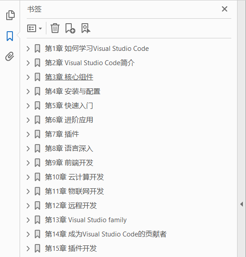Expand 第1章 如何学习Visual Studio Code

[28, 49]
